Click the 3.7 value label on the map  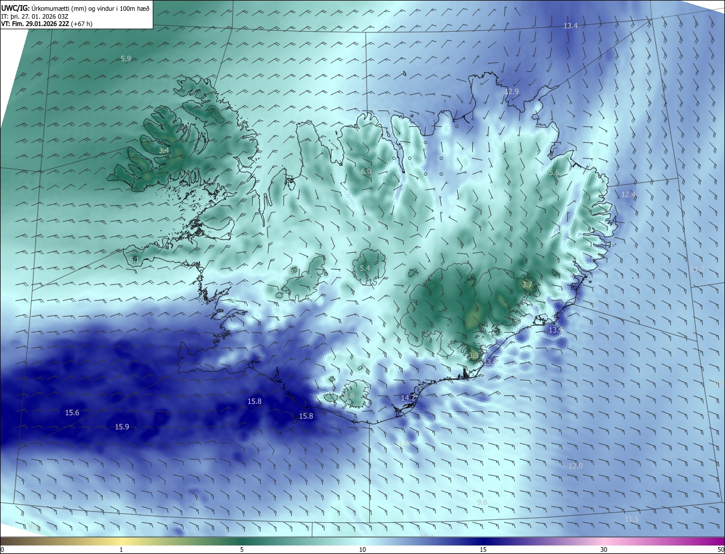tap(527, 284)
